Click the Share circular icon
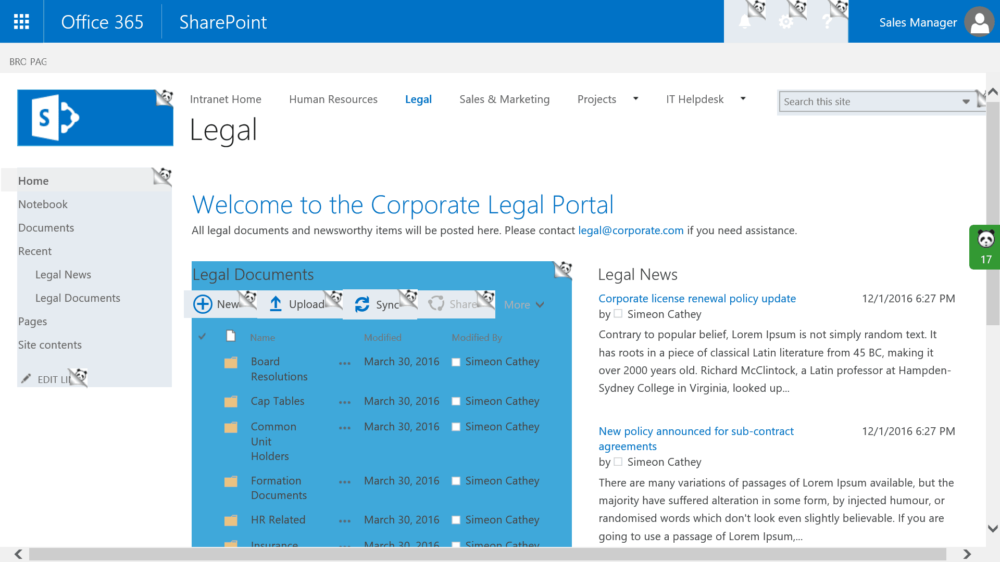 click(436, 303)
